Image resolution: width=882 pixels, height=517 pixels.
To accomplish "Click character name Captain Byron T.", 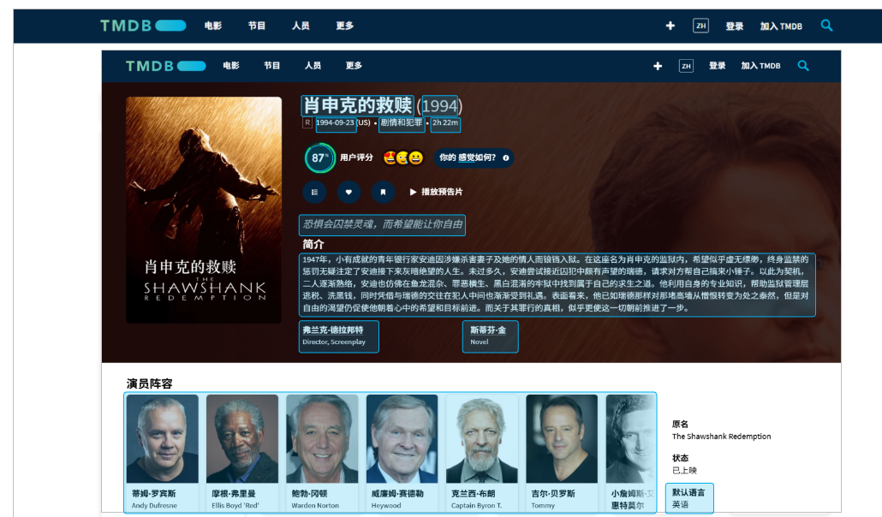I will click(476, 506).
